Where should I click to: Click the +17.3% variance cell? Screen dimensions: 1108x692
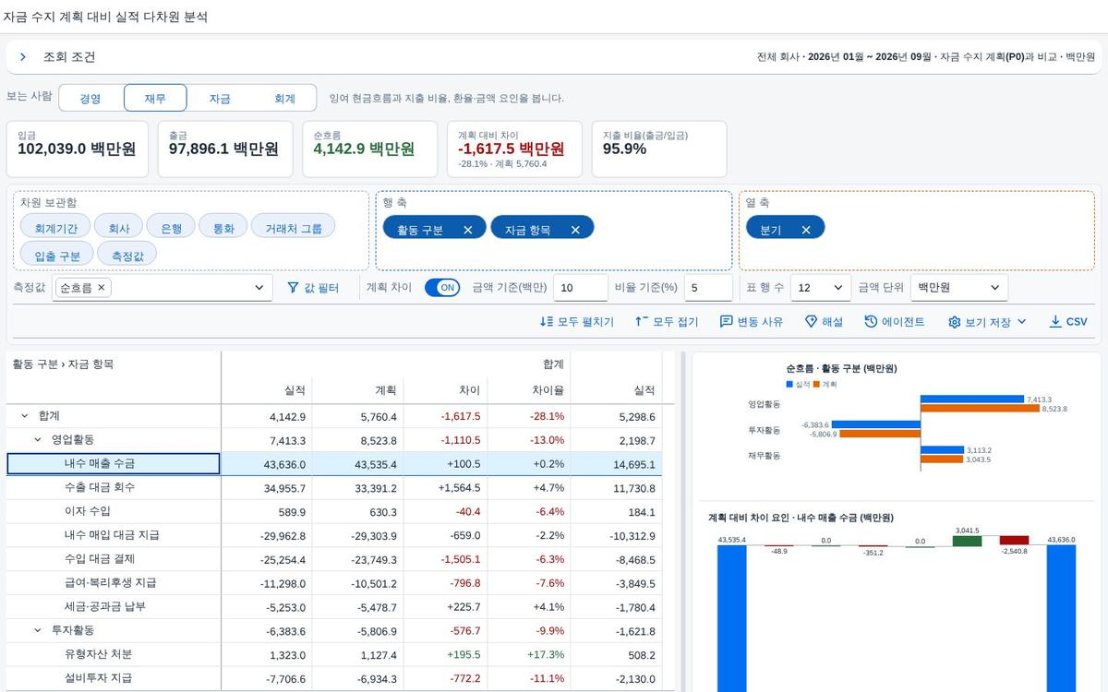coord(529,654)
